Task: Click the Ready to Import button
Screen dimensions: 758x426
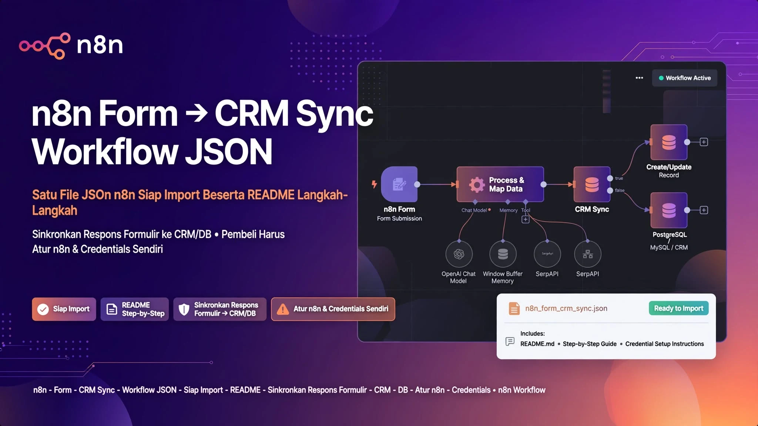Action: click(x=678, y=308)
